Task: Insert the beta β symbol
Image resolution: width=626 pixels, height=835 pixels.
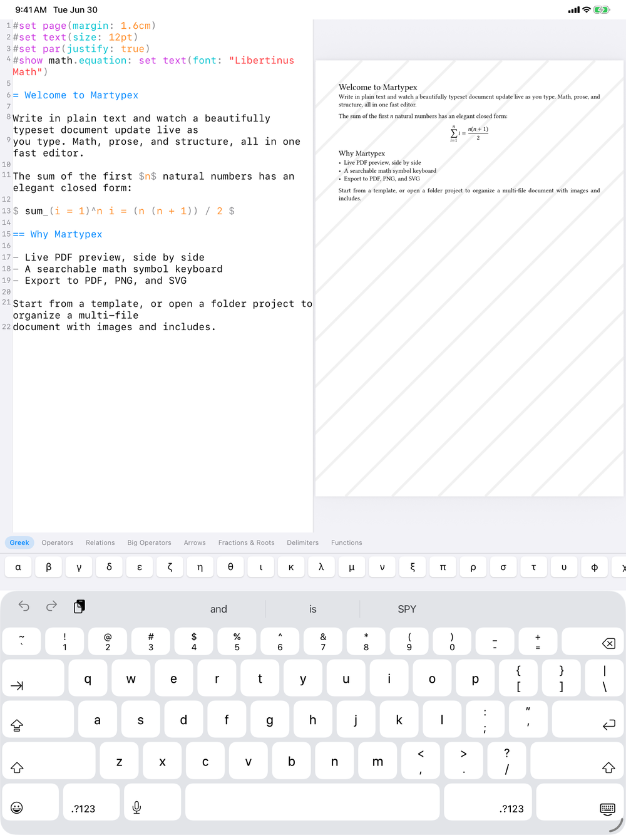Action: pyautogui.click(x=48, y=567)
